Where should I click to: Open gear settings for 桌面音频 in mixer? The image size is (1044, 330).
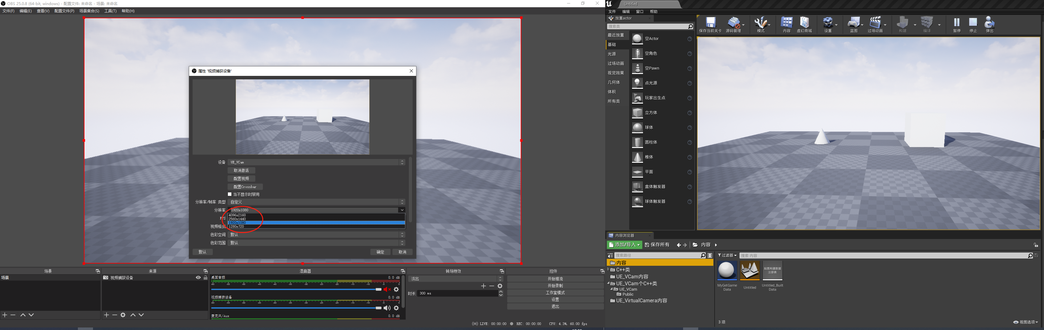click(396, 289)
